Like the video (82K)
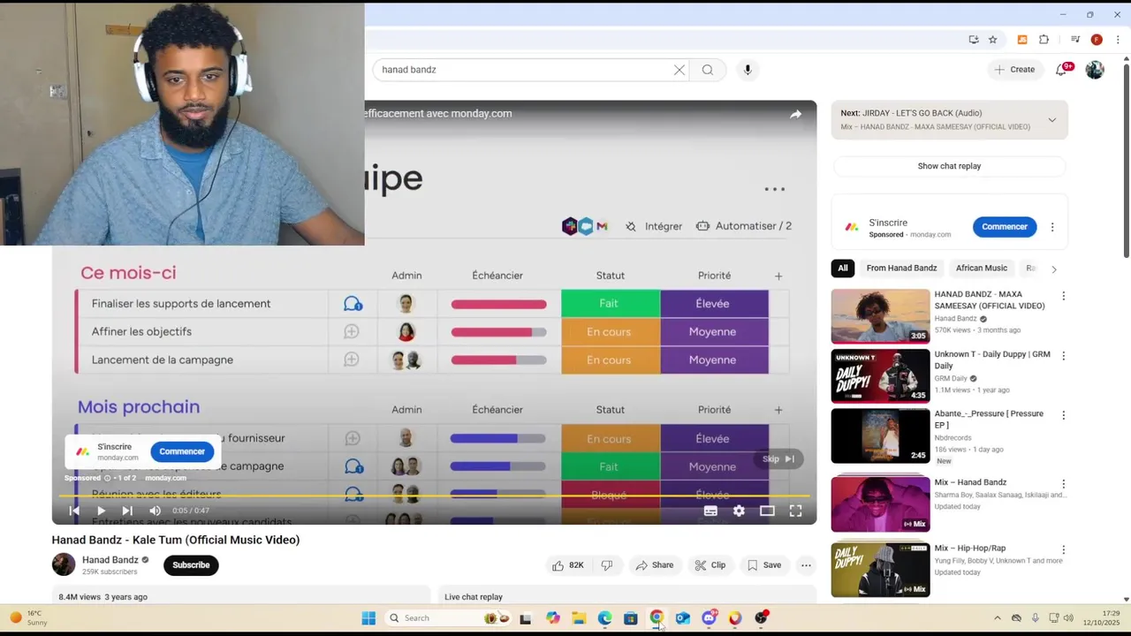Image resolution: width=1131 pixels, height=636 pixels. 568,565
